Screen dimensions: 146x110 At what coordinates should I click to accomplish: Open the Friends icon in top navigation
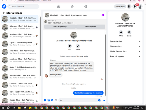[72, 6]
